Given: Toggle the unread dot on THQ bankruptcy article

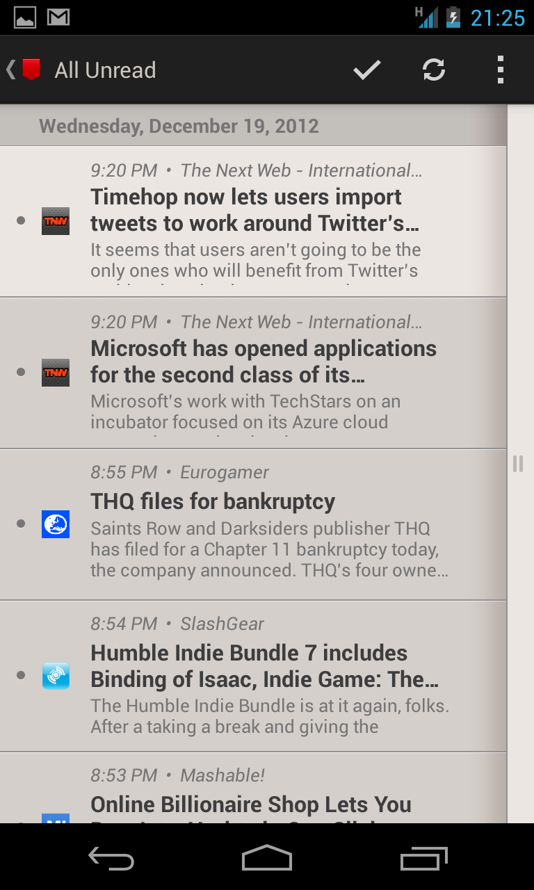Looking at the screenshot, I should tap(21, 524).
